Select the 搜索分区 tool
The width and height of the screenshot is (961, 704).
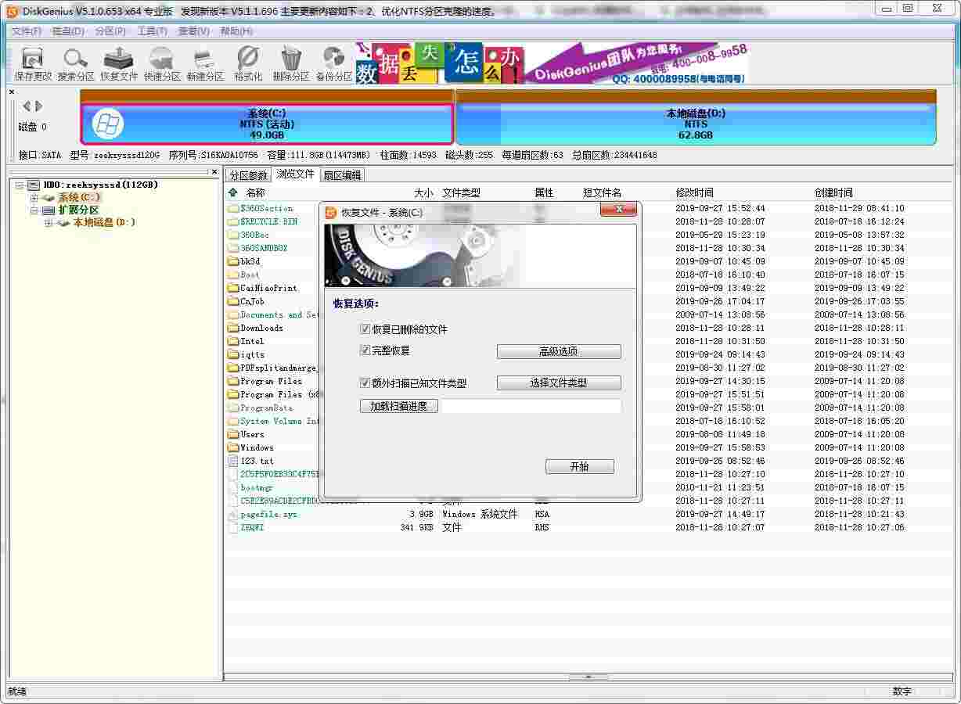(x=74, y=63)
